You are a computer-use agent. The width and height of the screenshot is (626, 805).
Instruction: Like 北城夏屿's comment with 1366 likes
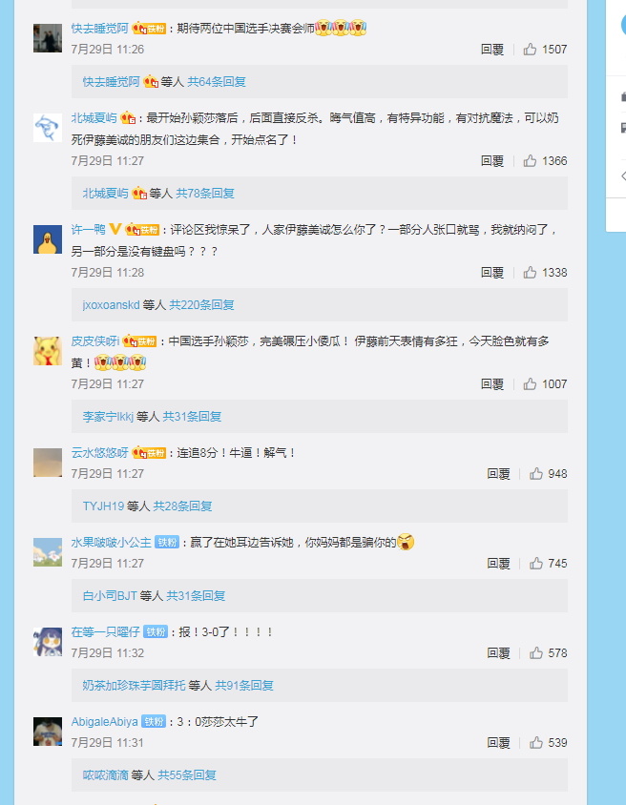click(x=530, y=161)
